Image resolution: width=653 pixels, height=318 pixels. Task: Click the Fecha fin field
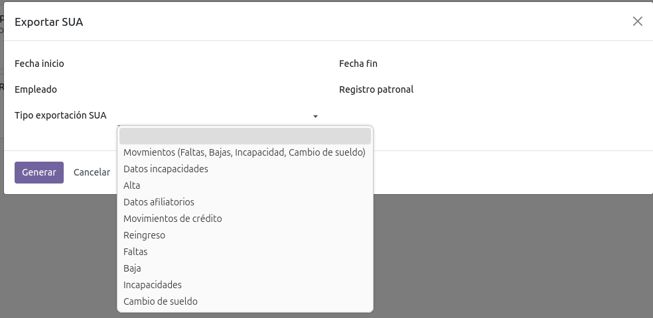tap(531, 64)
